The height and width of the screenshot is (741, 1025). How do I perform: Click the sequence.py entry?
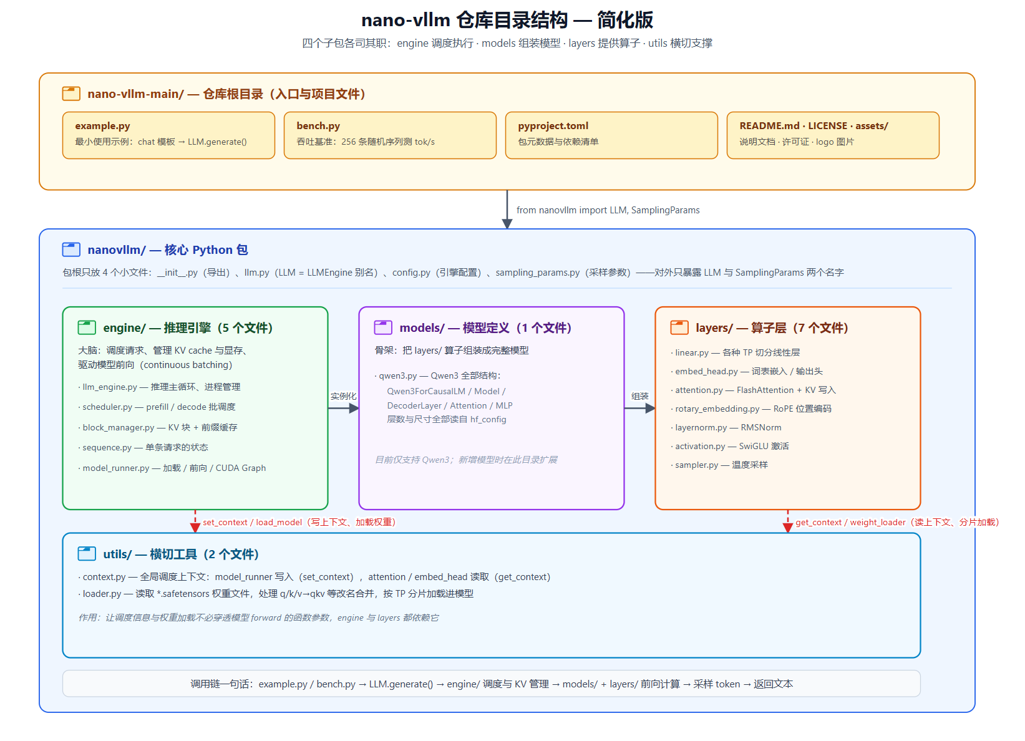coord(143,447)
